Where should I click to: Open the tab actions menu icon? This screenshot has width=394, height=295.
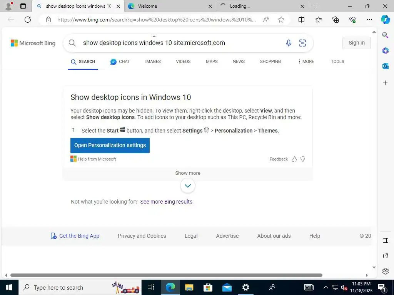tap(23, 6)
